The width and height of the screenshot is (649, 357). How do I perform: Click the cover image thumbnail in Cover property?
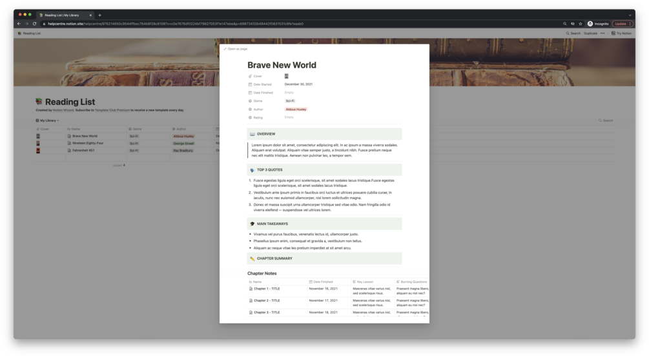286,76
